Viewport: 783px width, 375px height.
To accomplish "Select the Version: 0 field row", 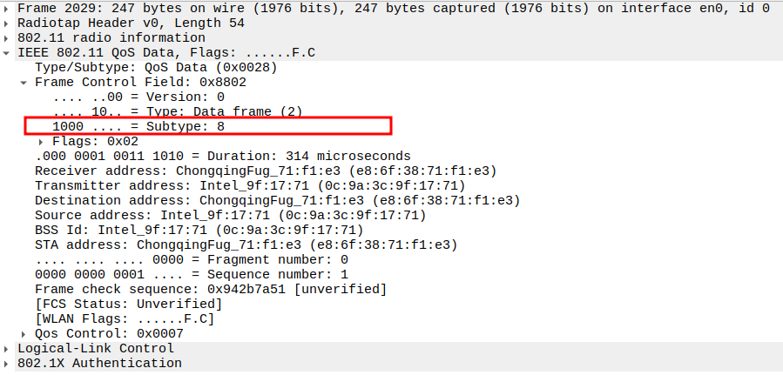I will coord(138,97).
